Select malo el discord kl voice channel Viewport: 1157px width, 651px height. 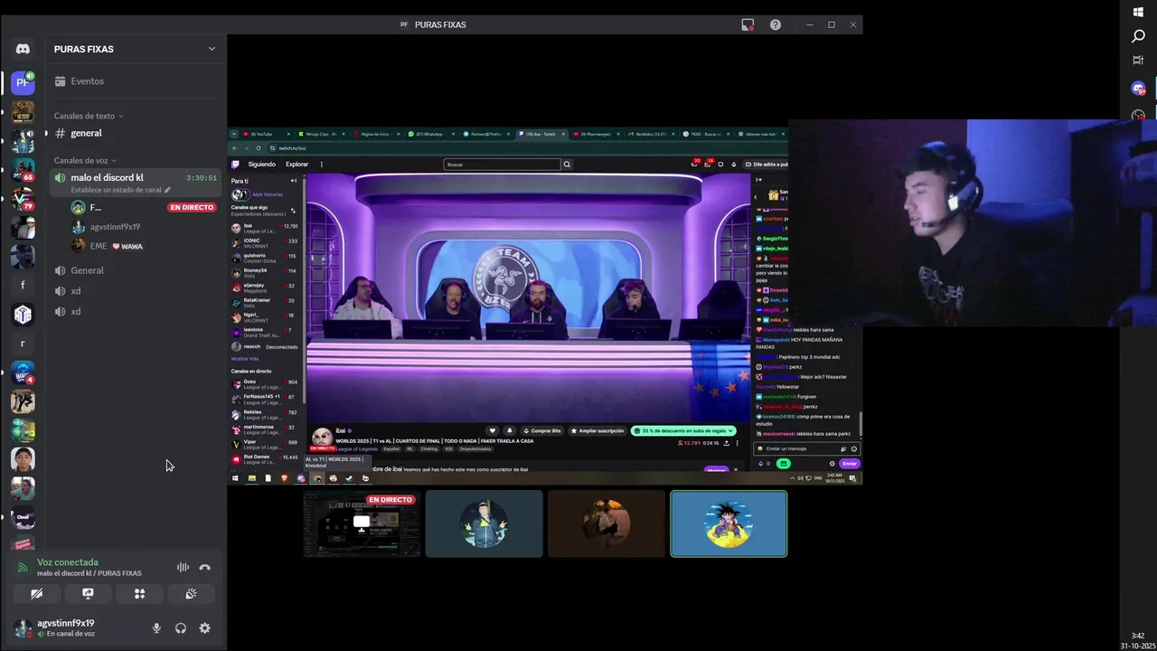pos(136,182)
